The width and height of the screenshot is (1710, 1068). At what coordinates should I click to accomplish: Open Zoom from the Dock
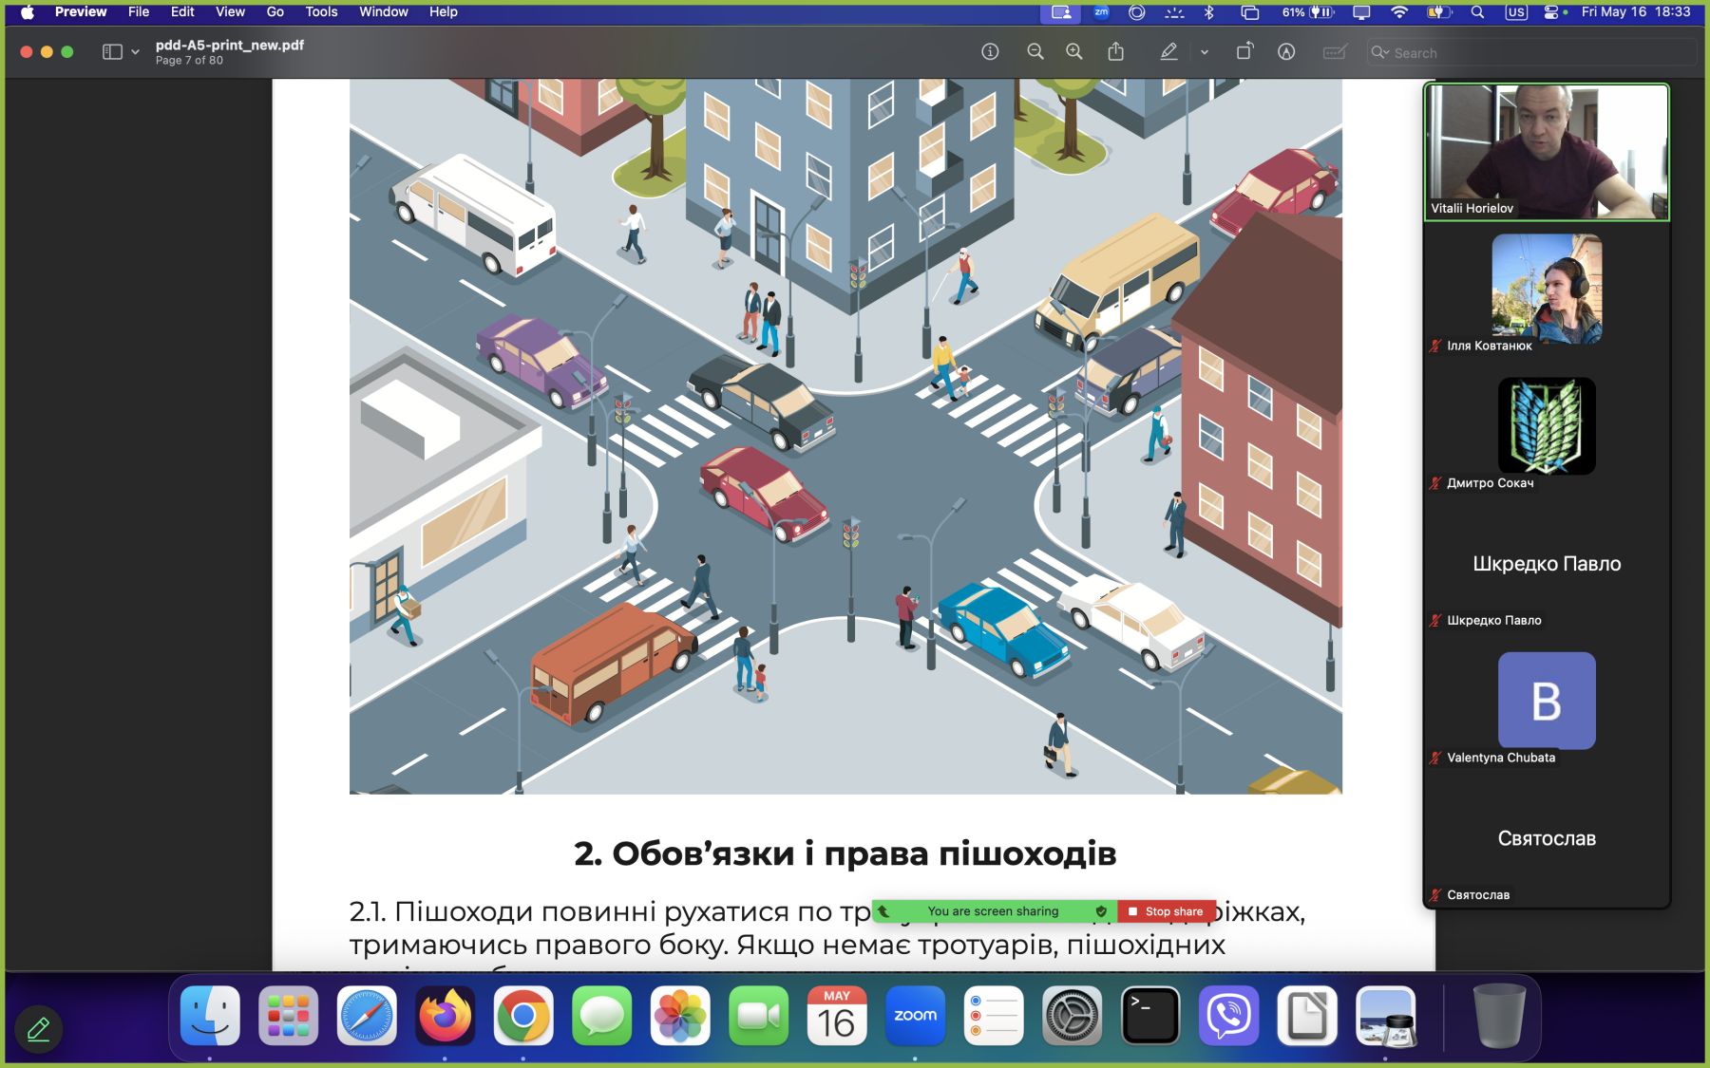coord(915,1016)
